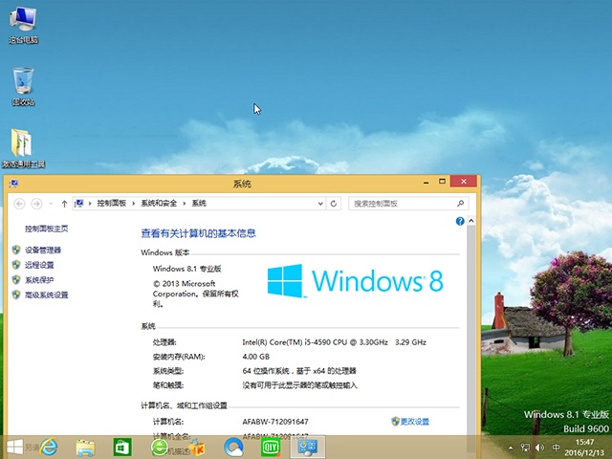This screenshot has height=459, width=612.
Task: Open the orange K app on the taskbar
Action: coord(196,447)
